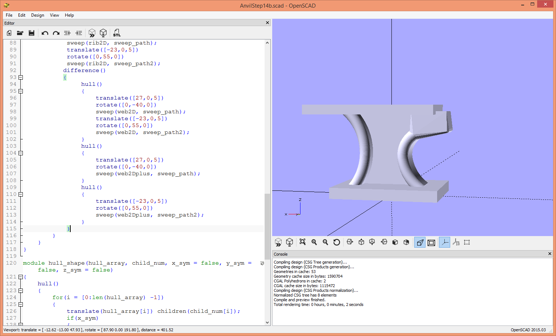Click the Render icon in editor toolbar
The width and height of the screenshot is (556, 336).
[103, 33]
